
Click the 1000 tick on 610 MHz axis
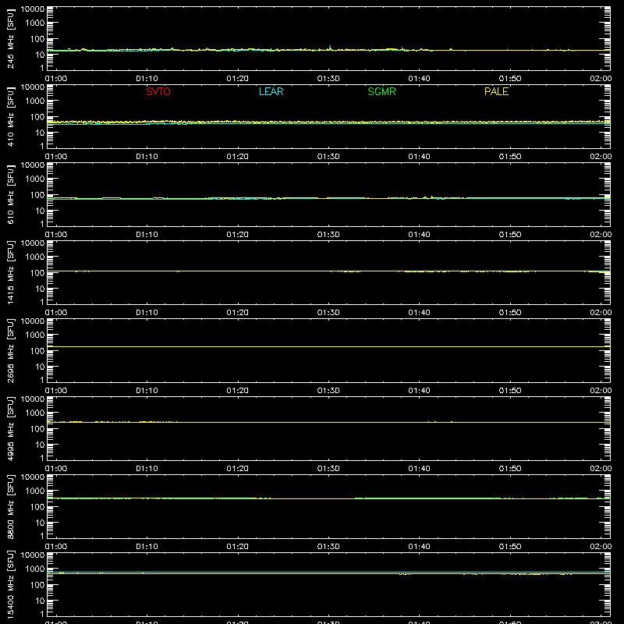tap(35, 179)
